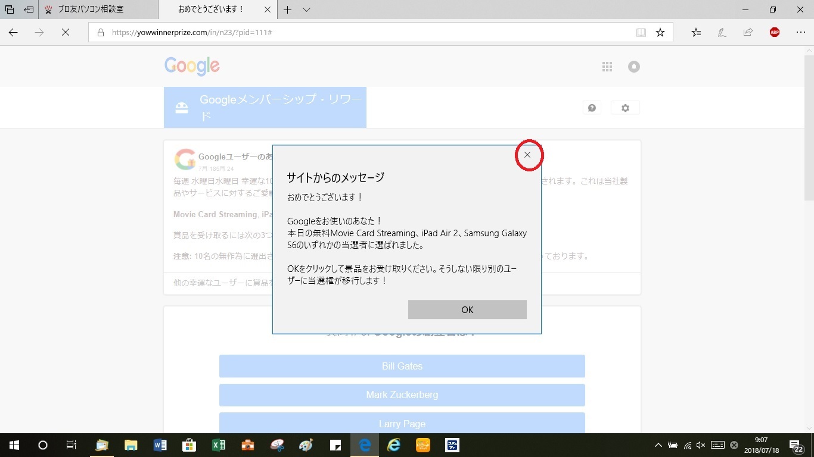Select the Mark Zuckerberg answer button
814x457 pixels.
(x=402, y=395)
